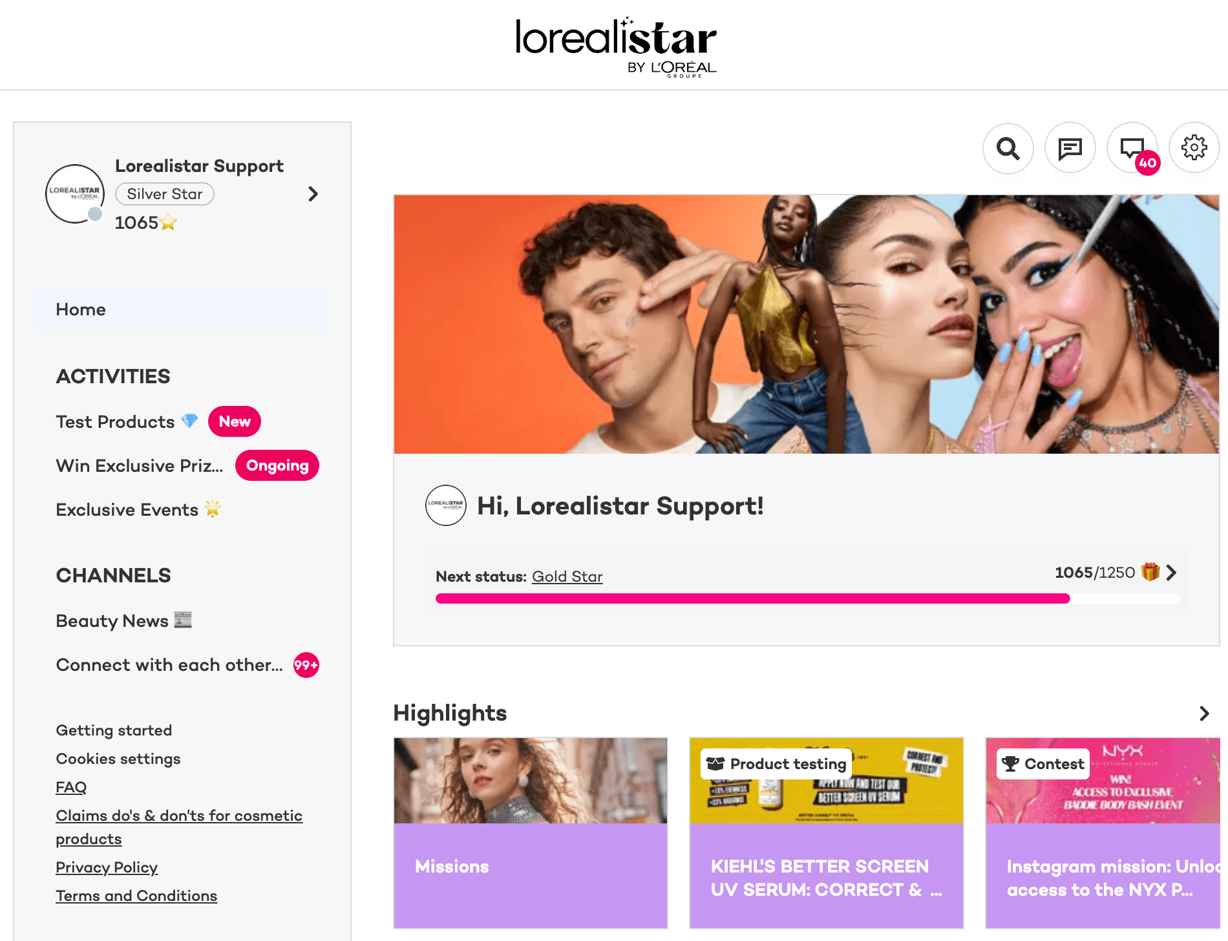Image resolution: width=1228 pixels, height=941 pixels.
Task: Expand the Highlights section arrow
Action: (x=1204, y=714)
